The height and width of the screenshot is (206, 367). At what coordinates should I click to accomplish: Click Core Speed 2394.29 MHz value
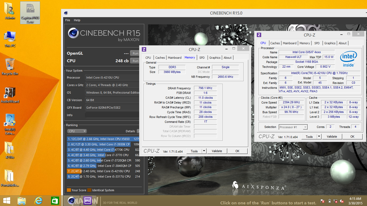[x=291, y=102]
